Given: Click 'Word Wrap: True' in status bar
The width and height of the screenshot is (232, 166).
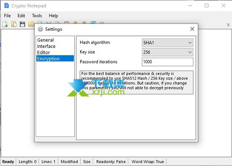Looking at the screenshot, I should [x=148, y=161].
